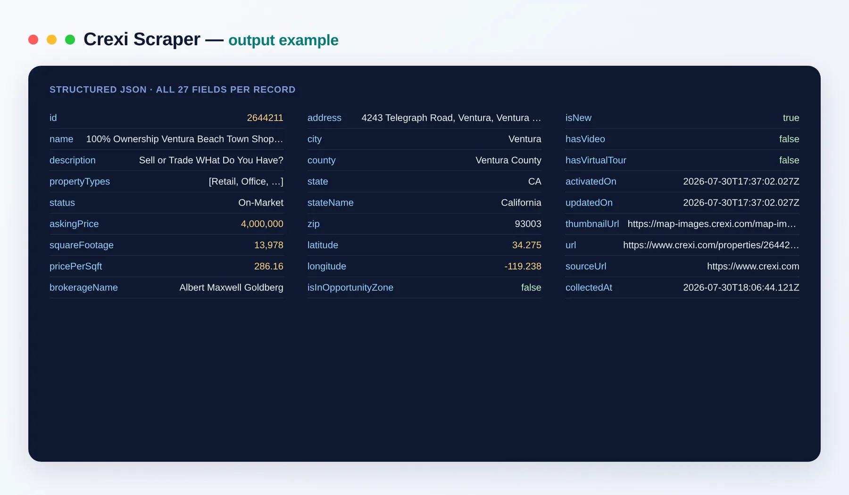
Task: Click the 'status' field label
Action: coord(62,203)
